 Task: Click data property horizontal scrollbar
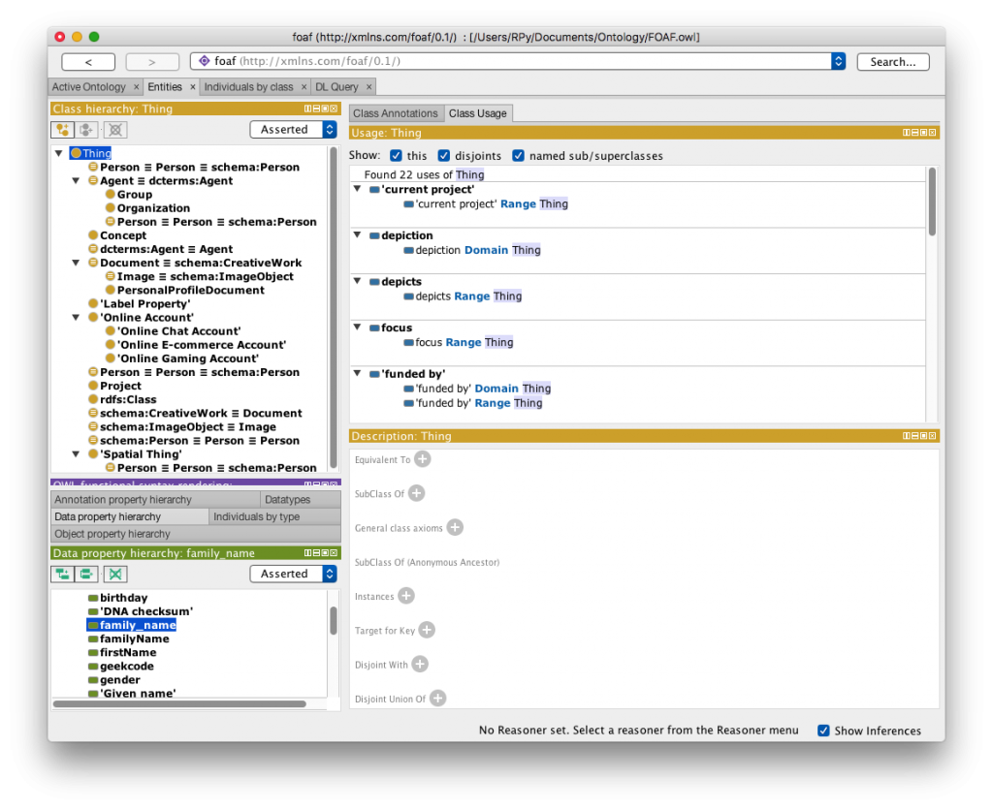pos(179,703)
